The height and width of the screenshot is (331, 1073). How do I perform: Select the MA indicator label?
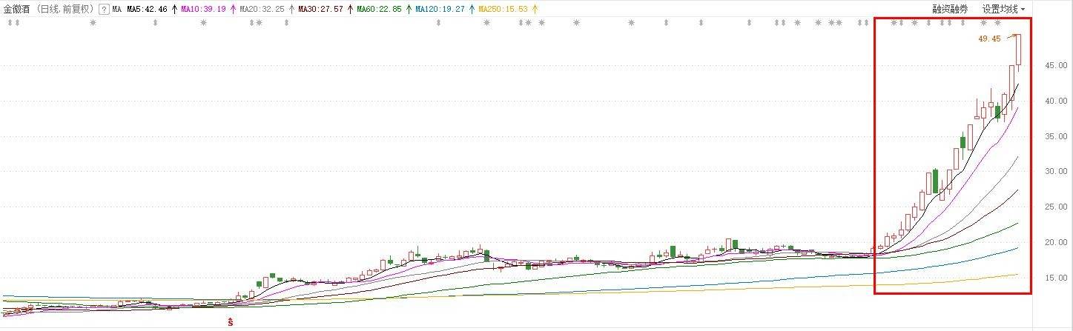point(117,10)
